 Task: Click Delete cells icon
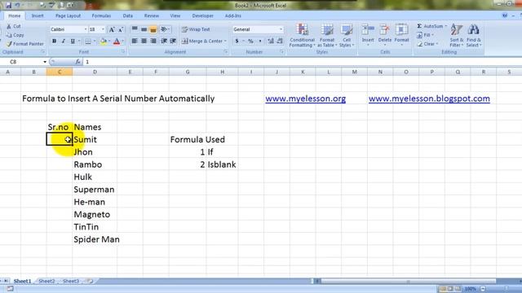tap(384, 30)
